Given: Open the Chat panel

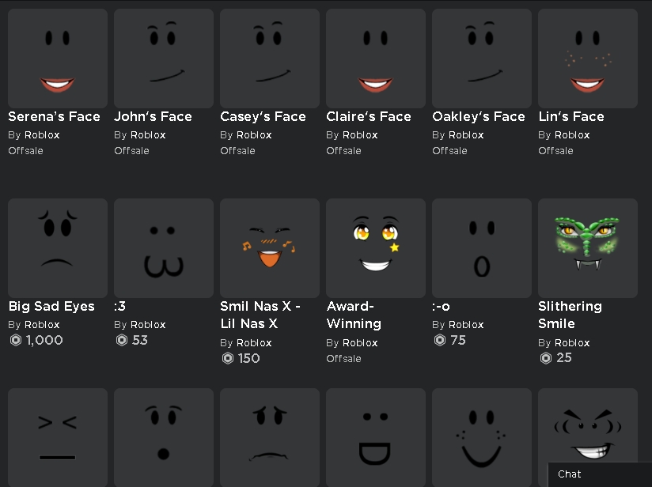Looking at the screenshot, I should pyautogui.click(x=600, y=474).
